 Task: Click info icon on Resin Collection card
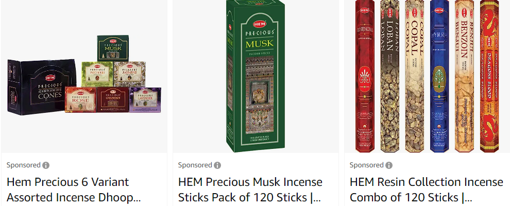(389, 165)
